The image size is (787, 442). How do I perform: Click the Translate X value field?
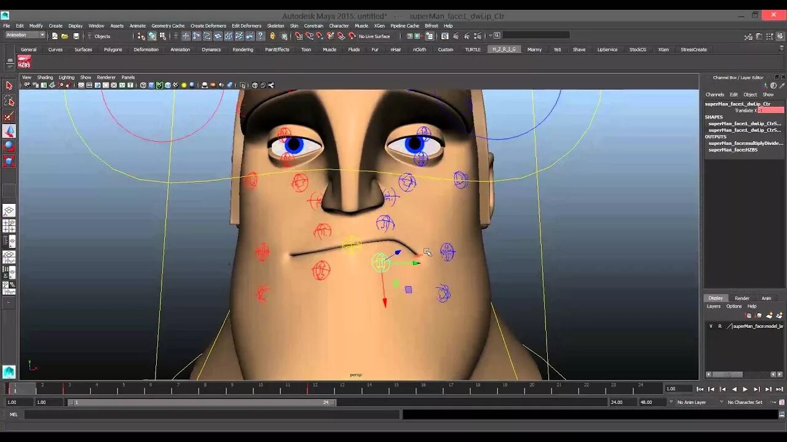coord(771,110)
